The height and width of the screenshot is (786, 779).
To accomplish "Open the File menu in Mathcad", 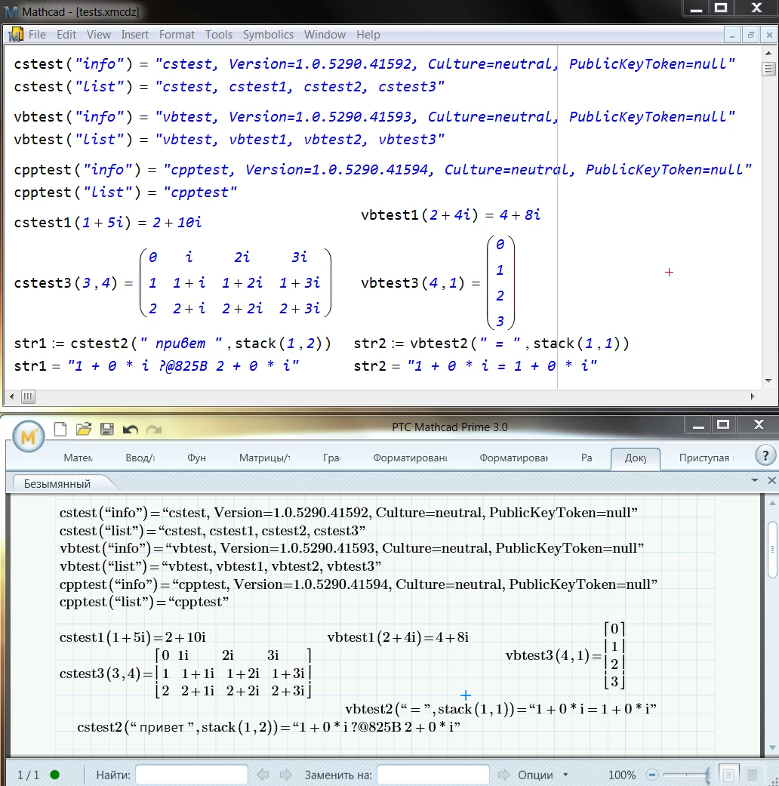I will click(37, 35).
